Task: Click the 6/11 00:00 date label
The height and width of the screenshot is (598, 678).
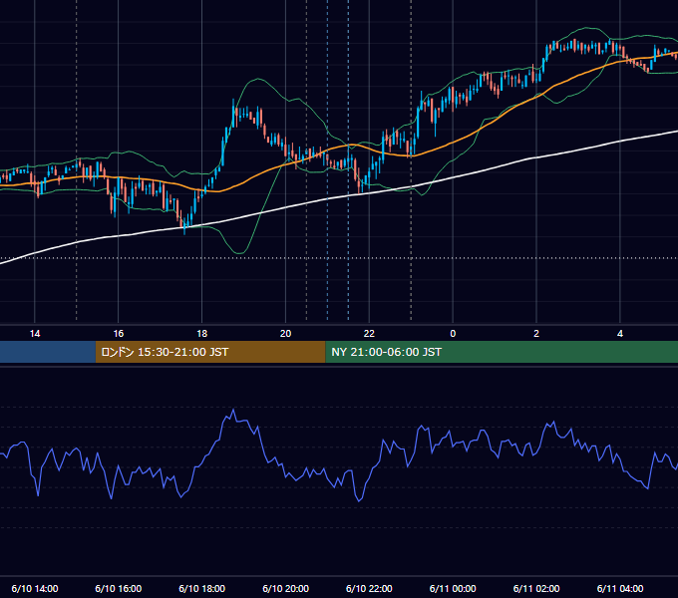Action: click(x=453, y=588)
